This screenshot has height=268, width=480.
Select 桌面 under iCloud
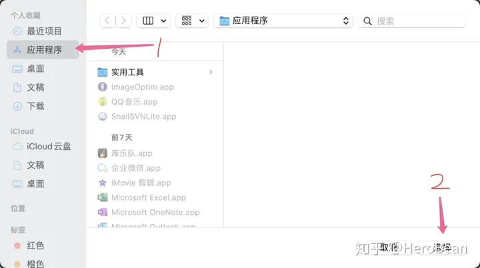[43, 184]
